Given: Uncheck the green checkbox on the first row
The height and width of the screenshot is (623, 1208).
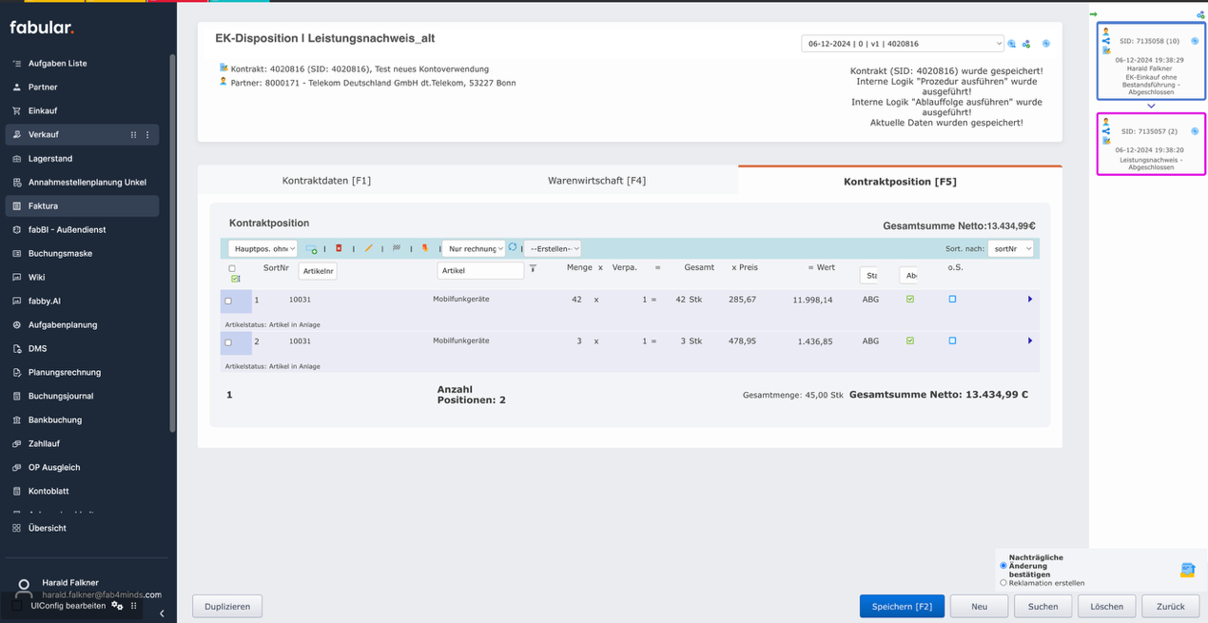Looking at the screenshot, I should (910, 298).
